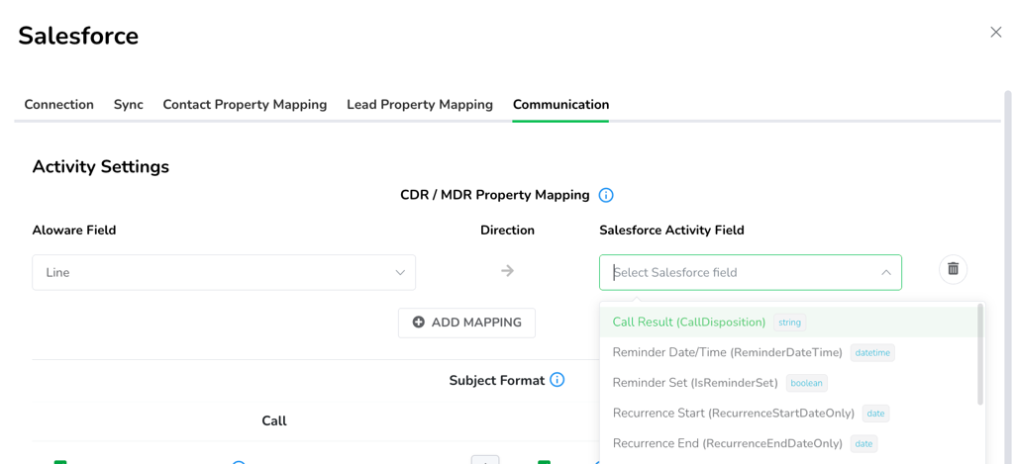
Task: Open Lead Property Mapping tab
Action: (420, 104)
